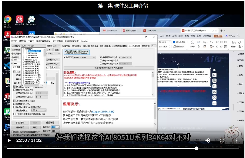Image resolution: width=245 pixels, height=158 pixels.
Task: Click the WPS new tab plus icon
Action: [221, 31]
